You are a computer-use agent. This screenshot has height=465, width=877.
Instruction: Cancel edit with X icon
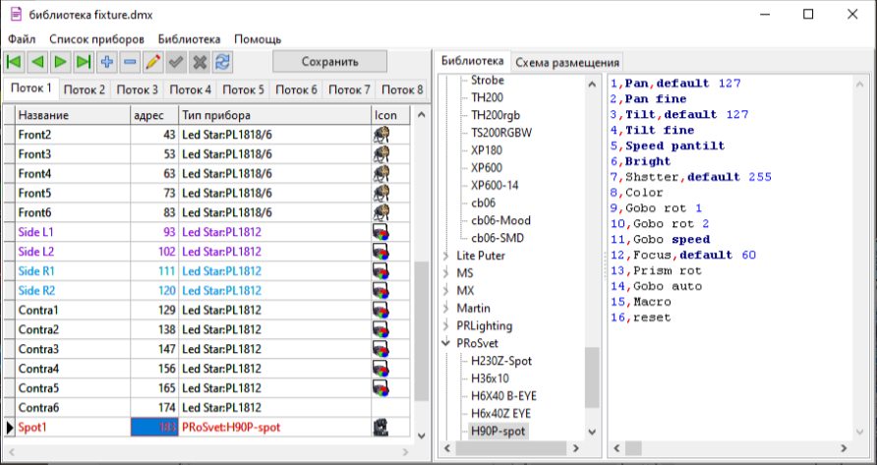click(200, 62)
